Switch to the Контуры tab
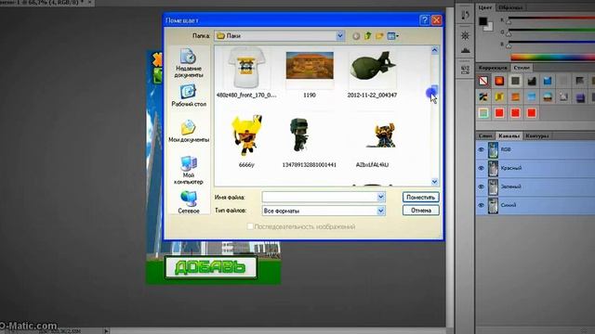The width and height of the screenshot is (595, 334). (537, 135)
